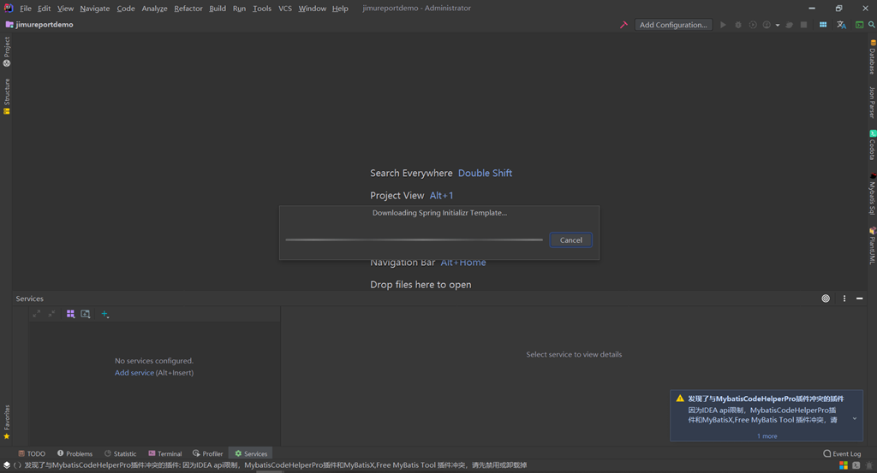
Task: Open the Problems tool window
Action: tap(75, 453)
